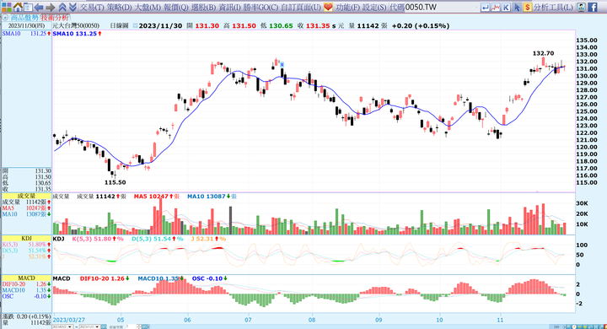
Task: Click the 成交量 panel header
Action: tap(26, 196)
